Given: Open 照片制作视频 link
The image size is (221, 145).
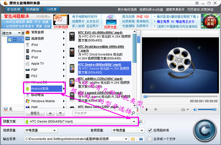Looking at the screenshot, I should [127, 10].
